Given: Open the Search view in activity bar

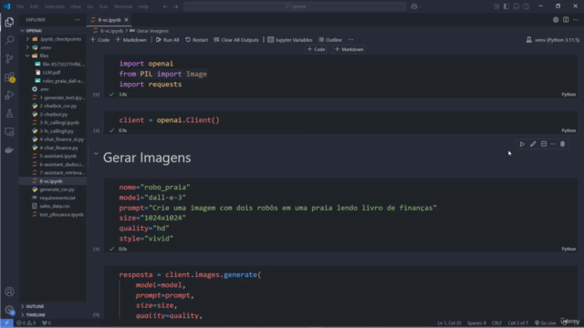Looking at the screenshot, I should tap(9, 40).
